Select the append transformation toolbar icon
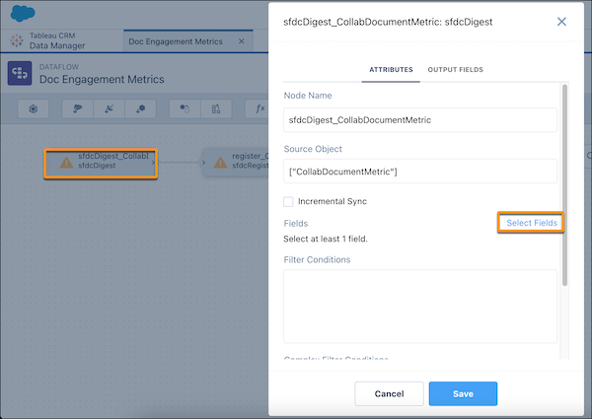Screen dimensions: 592x419 point(185,109)
